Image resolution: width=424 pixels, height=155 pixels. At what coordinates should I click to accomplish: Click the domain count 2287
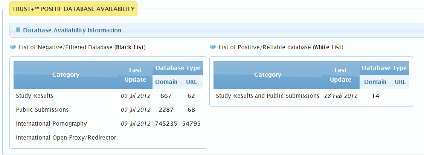point(166,110)
